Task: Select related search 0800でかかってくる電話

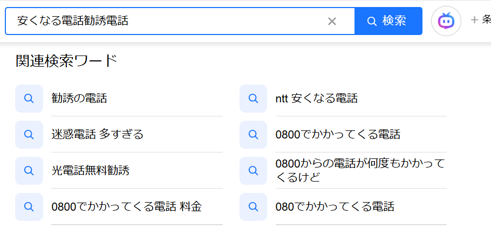Action: pos(338,135)
